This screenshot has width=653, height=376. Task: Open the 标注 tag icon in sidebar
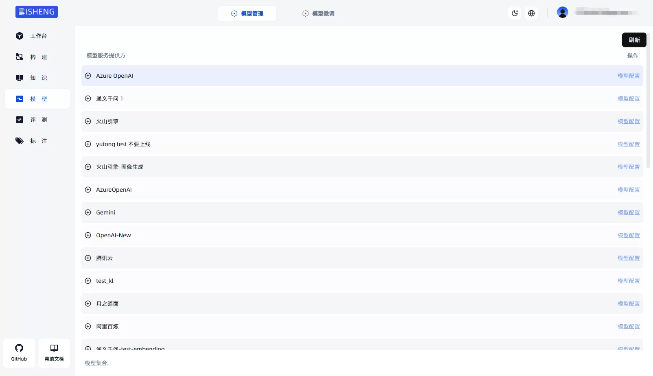click(20, 141)
